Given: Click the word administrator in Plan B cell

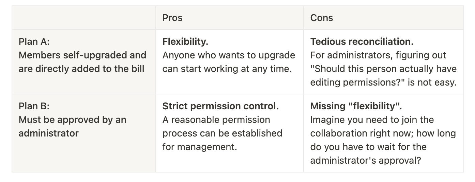Looking at the screenshot, I should point(48,133).
